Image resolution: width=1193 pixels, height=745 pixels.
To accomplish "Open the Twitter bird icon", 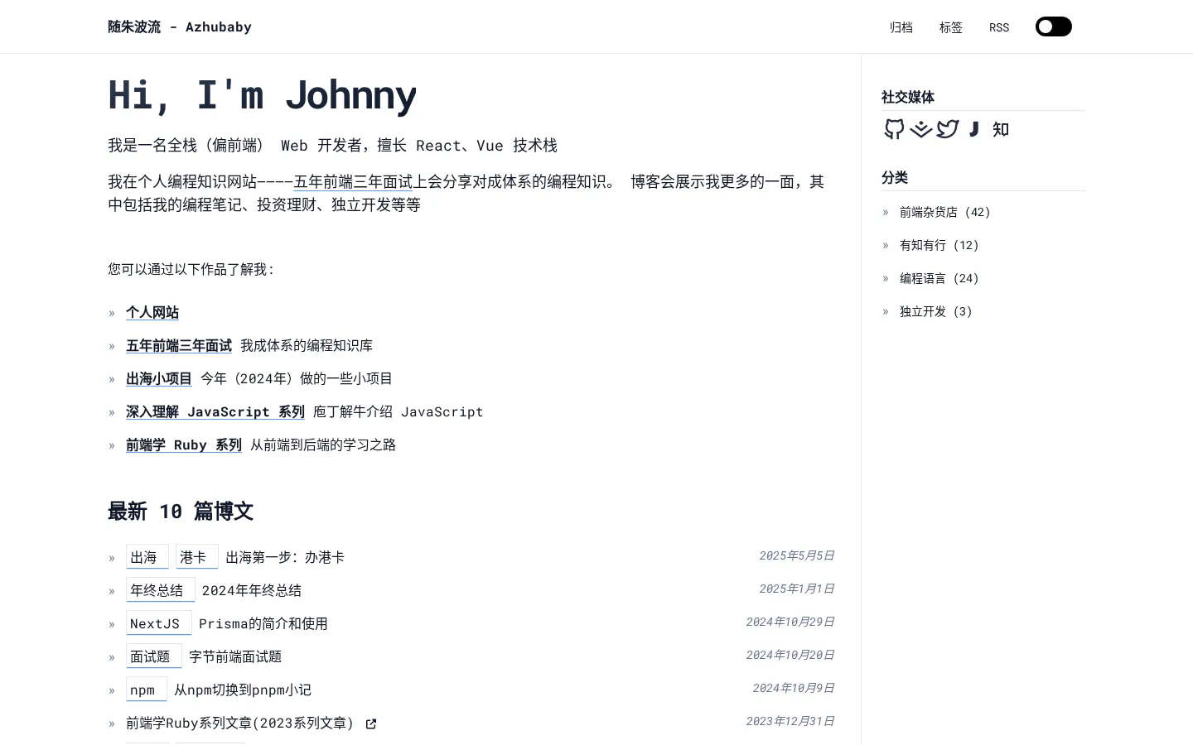I will click(x=948, y=129).
